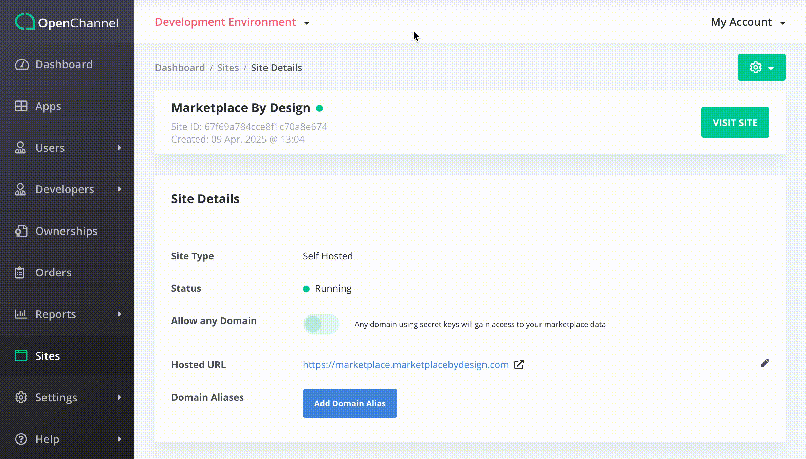Click the Orders clipboard icon in sidebar
The image size is (806, 459).
(x=20, y=273)
